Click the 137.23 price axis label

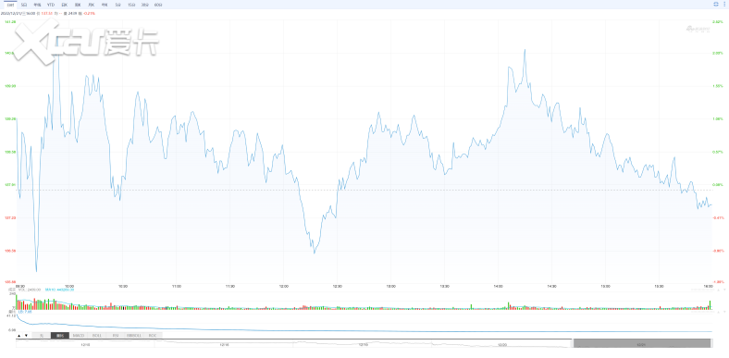(10, 217)
